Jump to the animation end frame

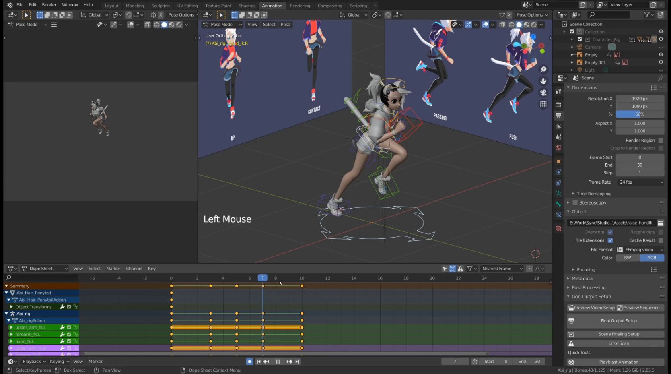tap(297, 362)
